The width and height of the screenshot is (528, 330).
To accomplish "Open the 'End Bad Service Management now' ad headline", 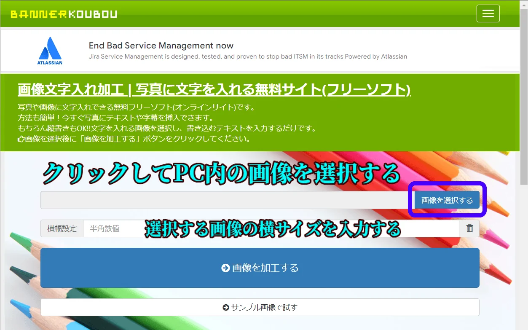I will 161,46.
